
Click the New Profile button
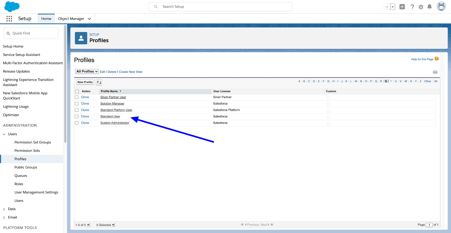85,82
